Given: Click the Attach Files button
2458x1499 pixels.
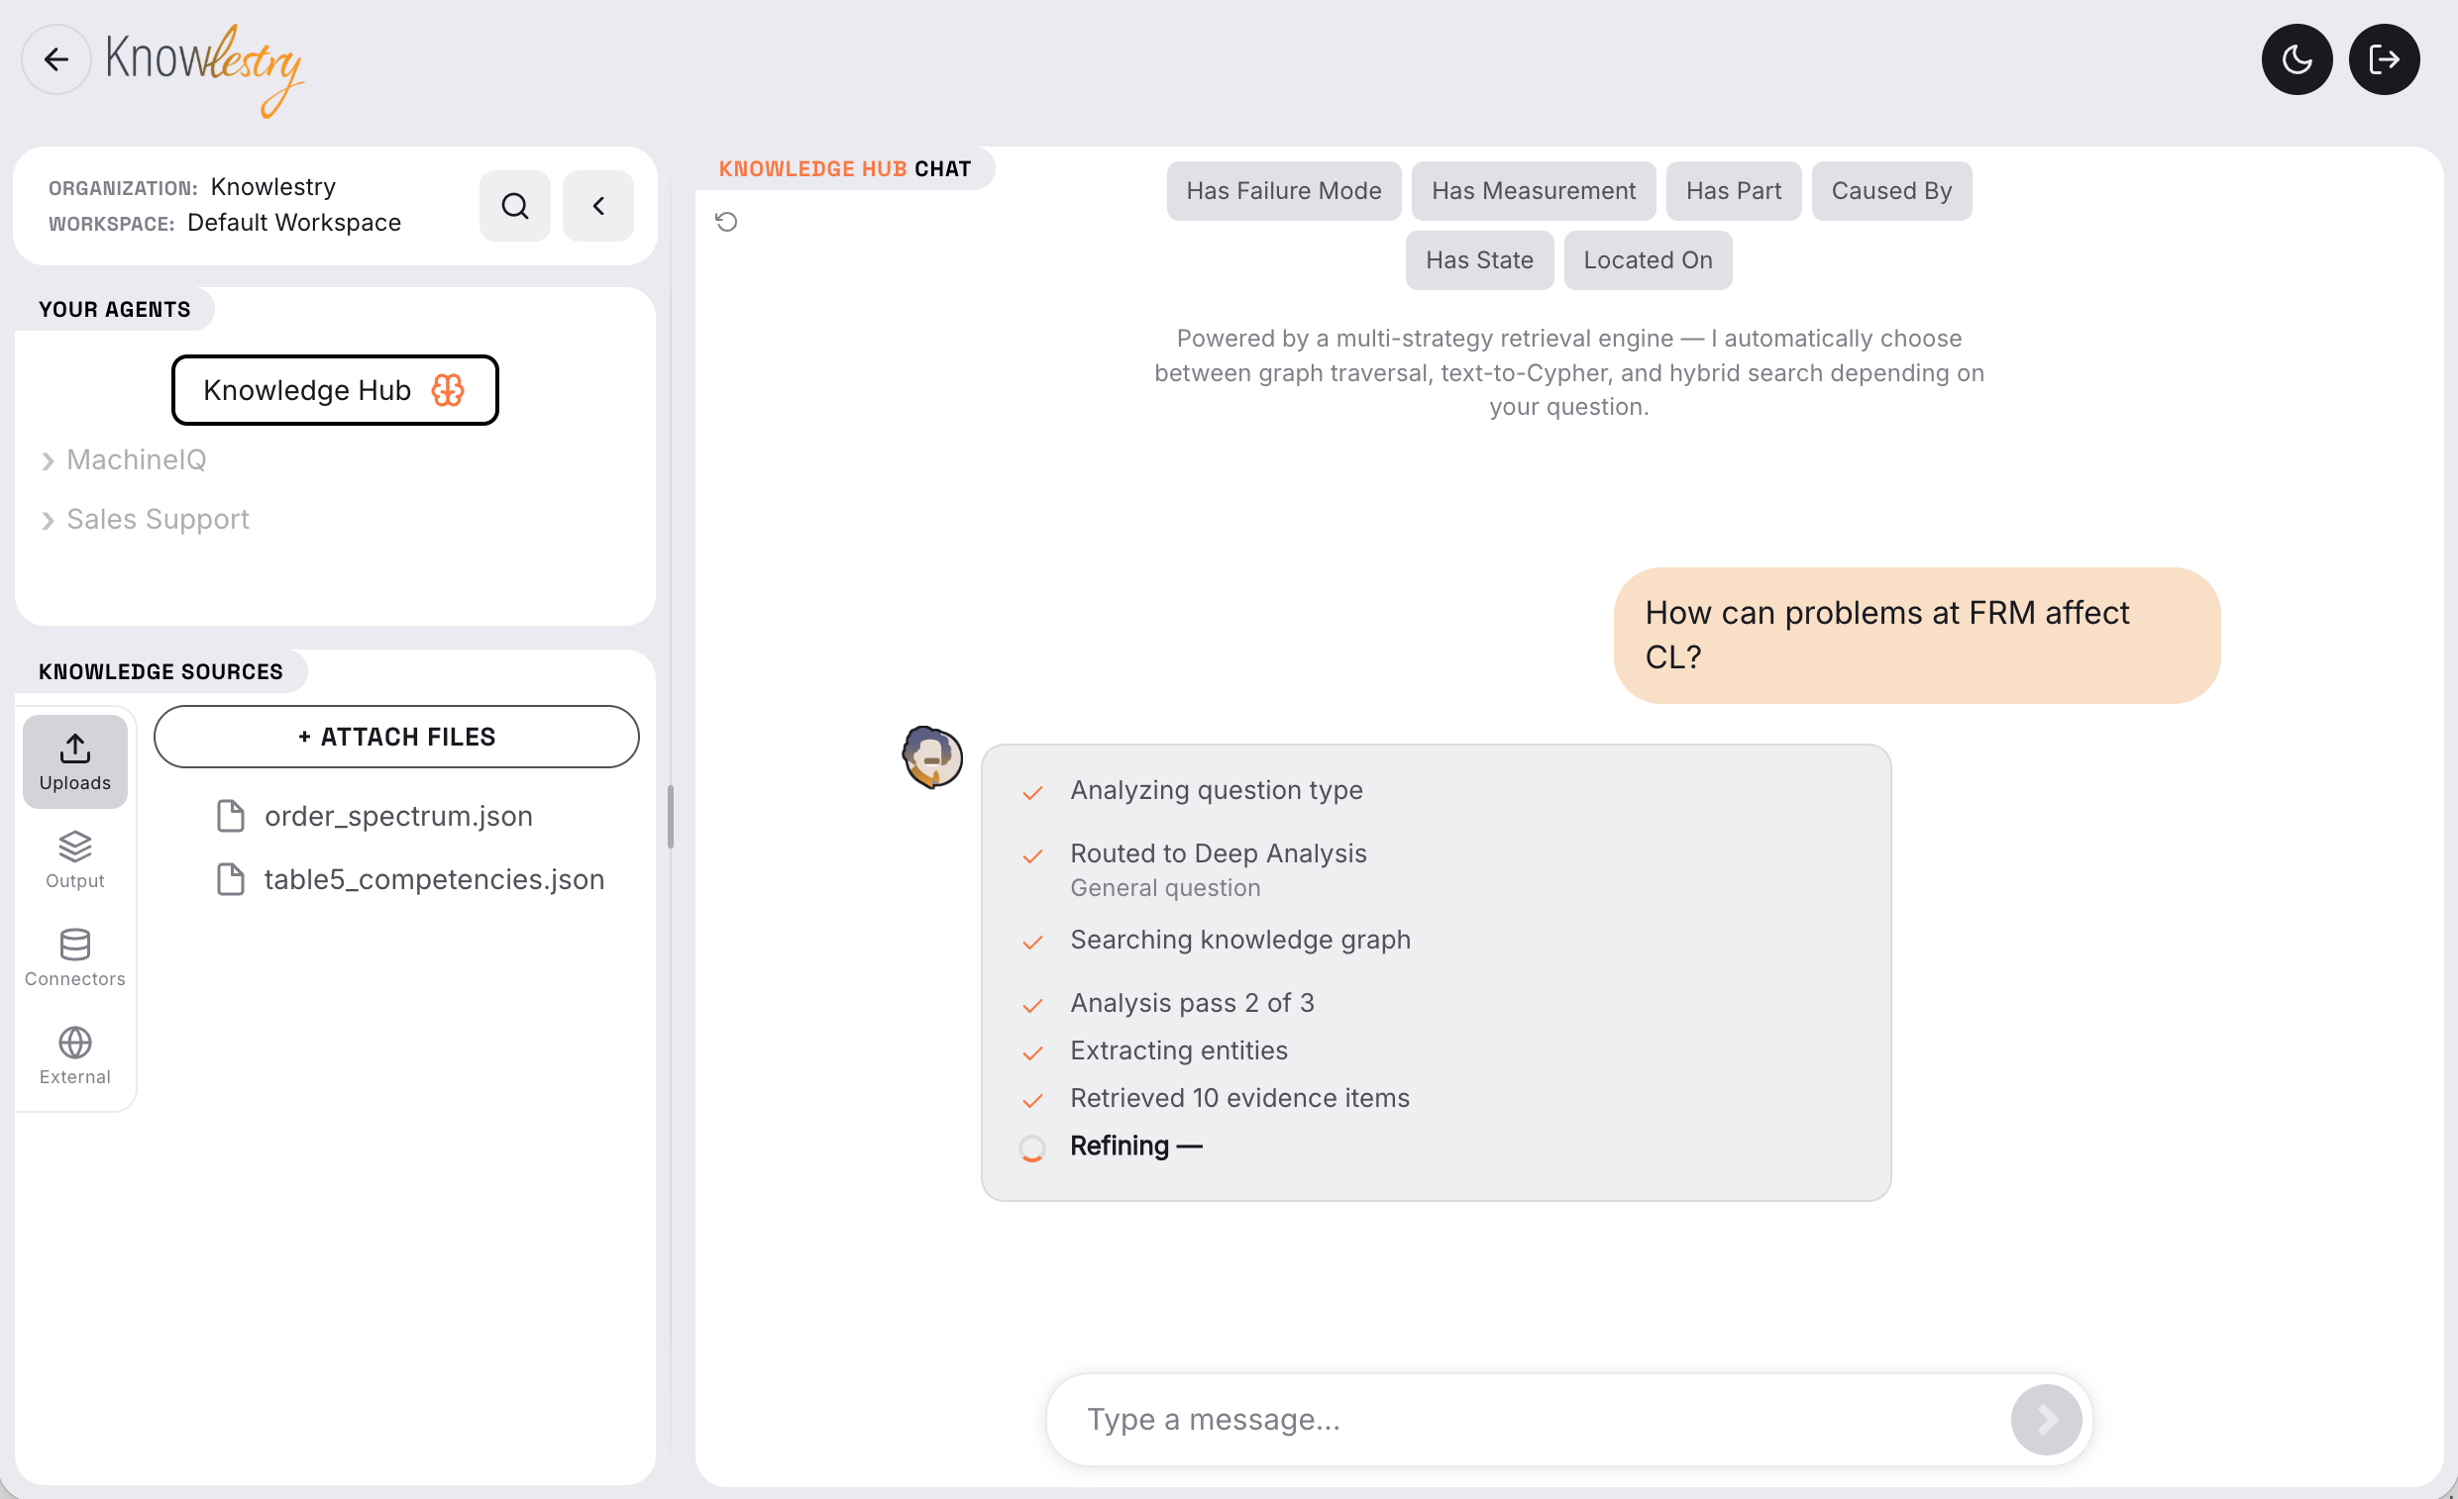Looking at the screenshot, I should (397, 738).
